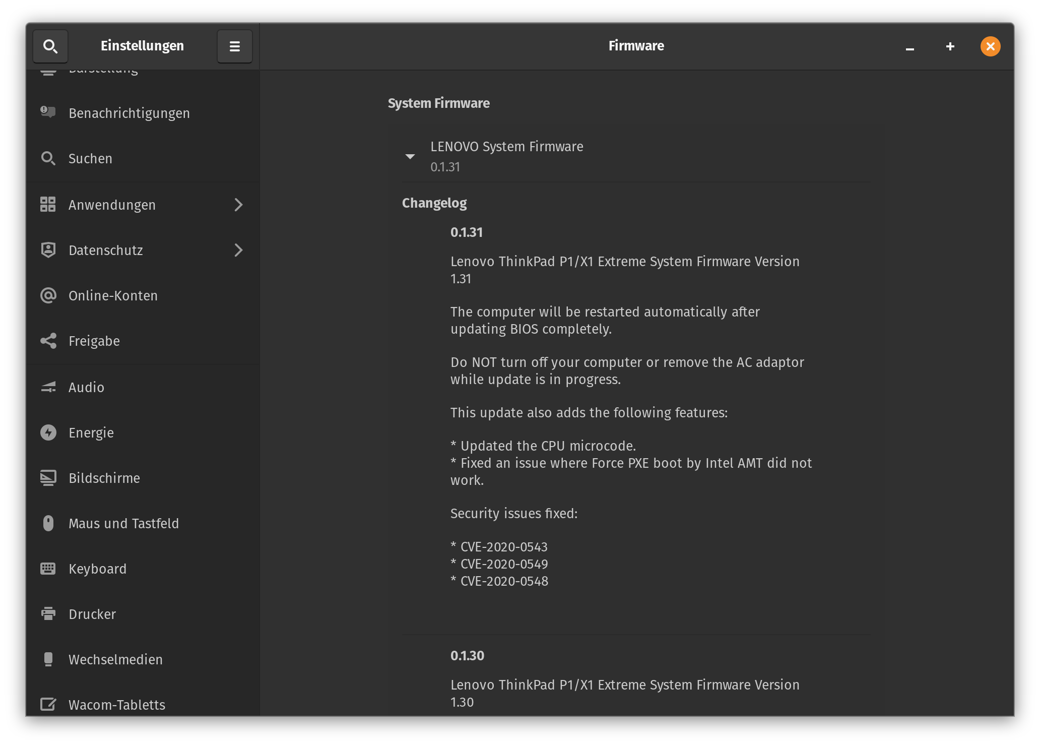The image size is (1040, 745).
Task: Open Suchen settings
Action: point(90,158)
